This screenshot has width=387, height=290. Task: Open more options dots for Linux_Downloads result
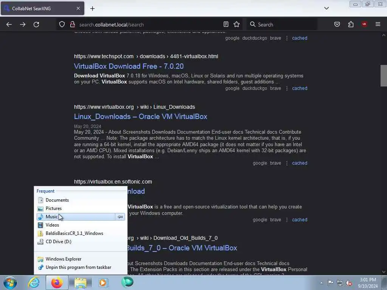[x=287, y=163]
